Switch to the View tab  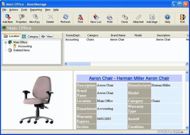(47, 36)
